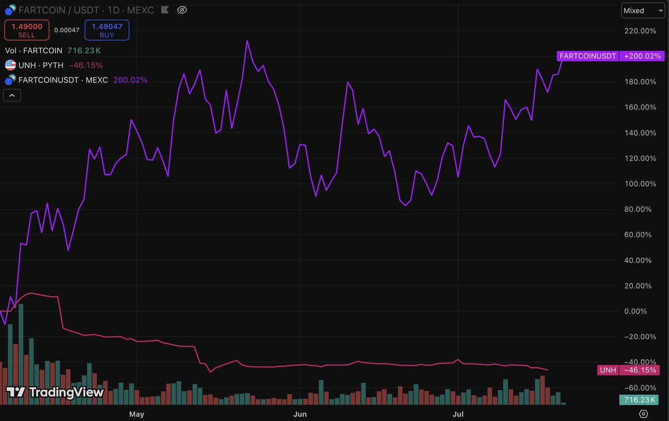
Task: Open chart settings gear at bottom-right corner
Action: click(643, 414)
